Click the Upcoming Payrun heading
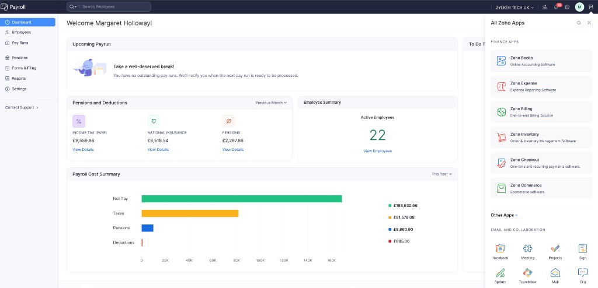Image resolution: width=598 pixels, height=288 pixels. click(92, 44)
